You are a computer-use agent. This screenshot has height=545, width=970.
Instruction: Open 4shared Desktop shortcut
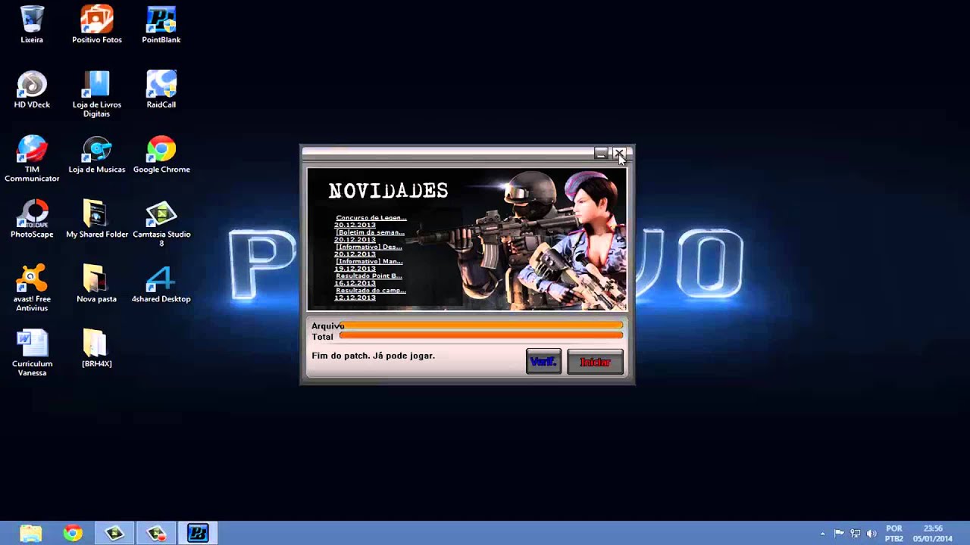(161, 284)
